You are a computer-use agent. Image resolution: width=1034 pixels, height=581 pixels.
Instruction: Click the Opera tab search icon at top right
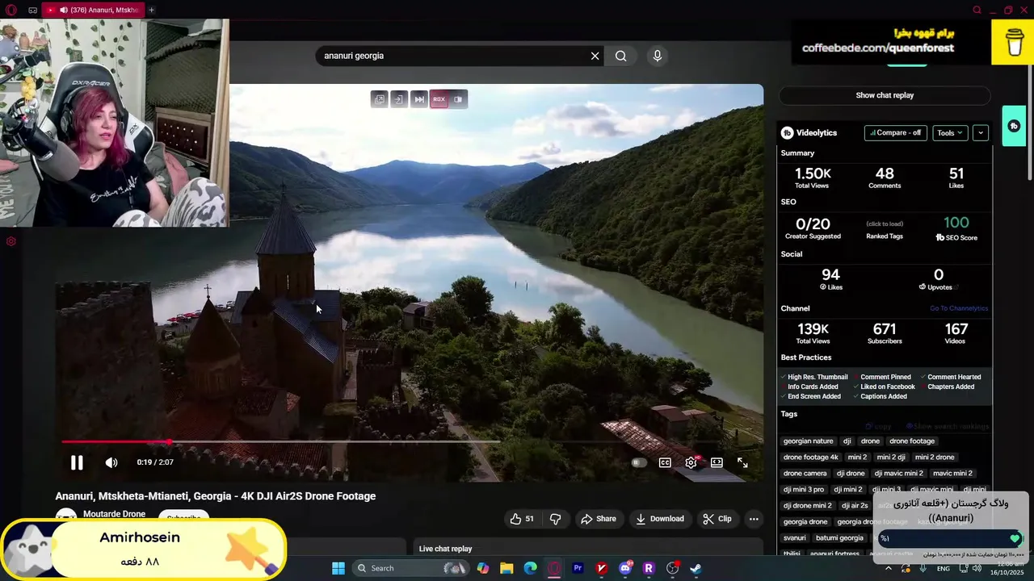click(977, 10)
